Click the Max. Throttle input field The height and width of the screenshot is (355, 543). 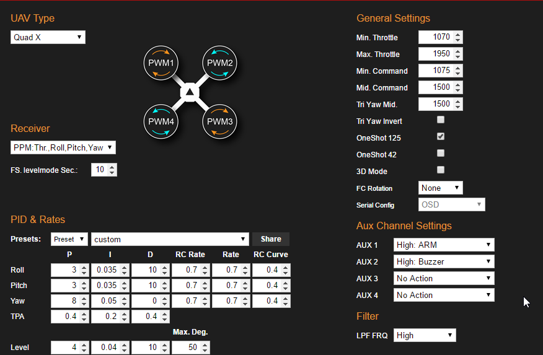(x=435, y=55)
